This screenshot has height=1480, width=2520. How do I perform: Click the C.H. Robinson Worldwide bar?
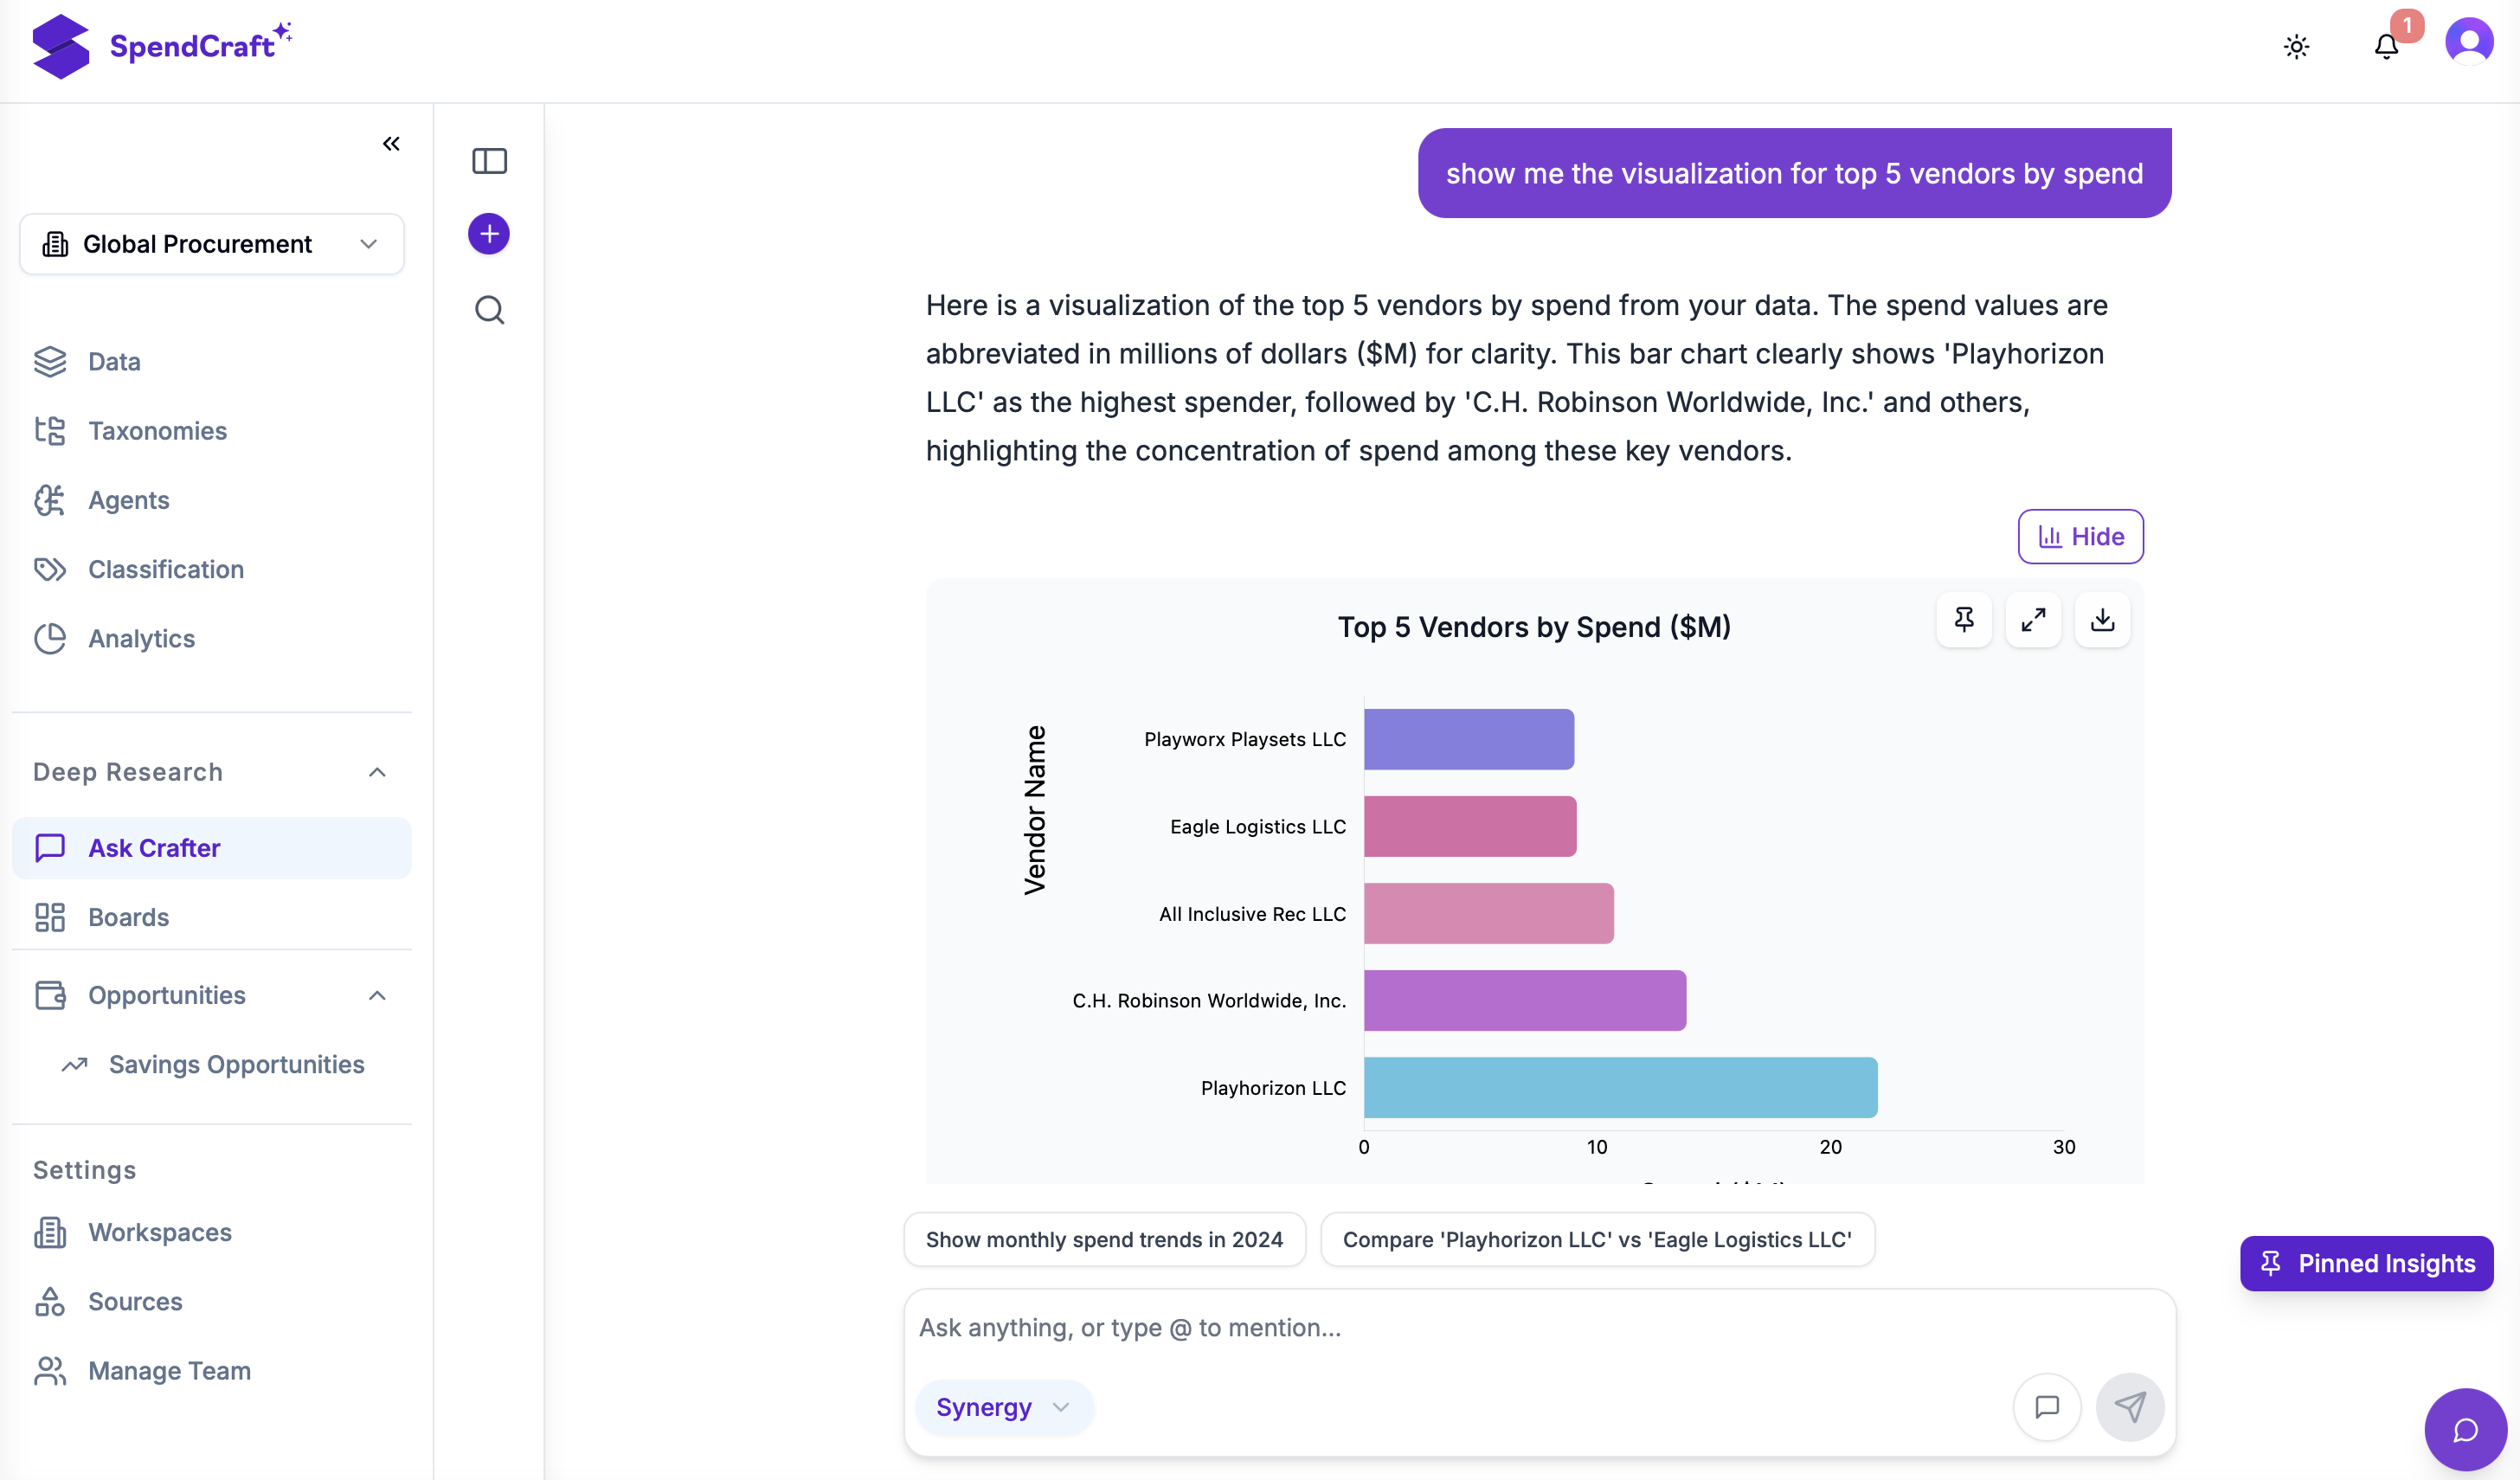click(x=1525, y=1000)
